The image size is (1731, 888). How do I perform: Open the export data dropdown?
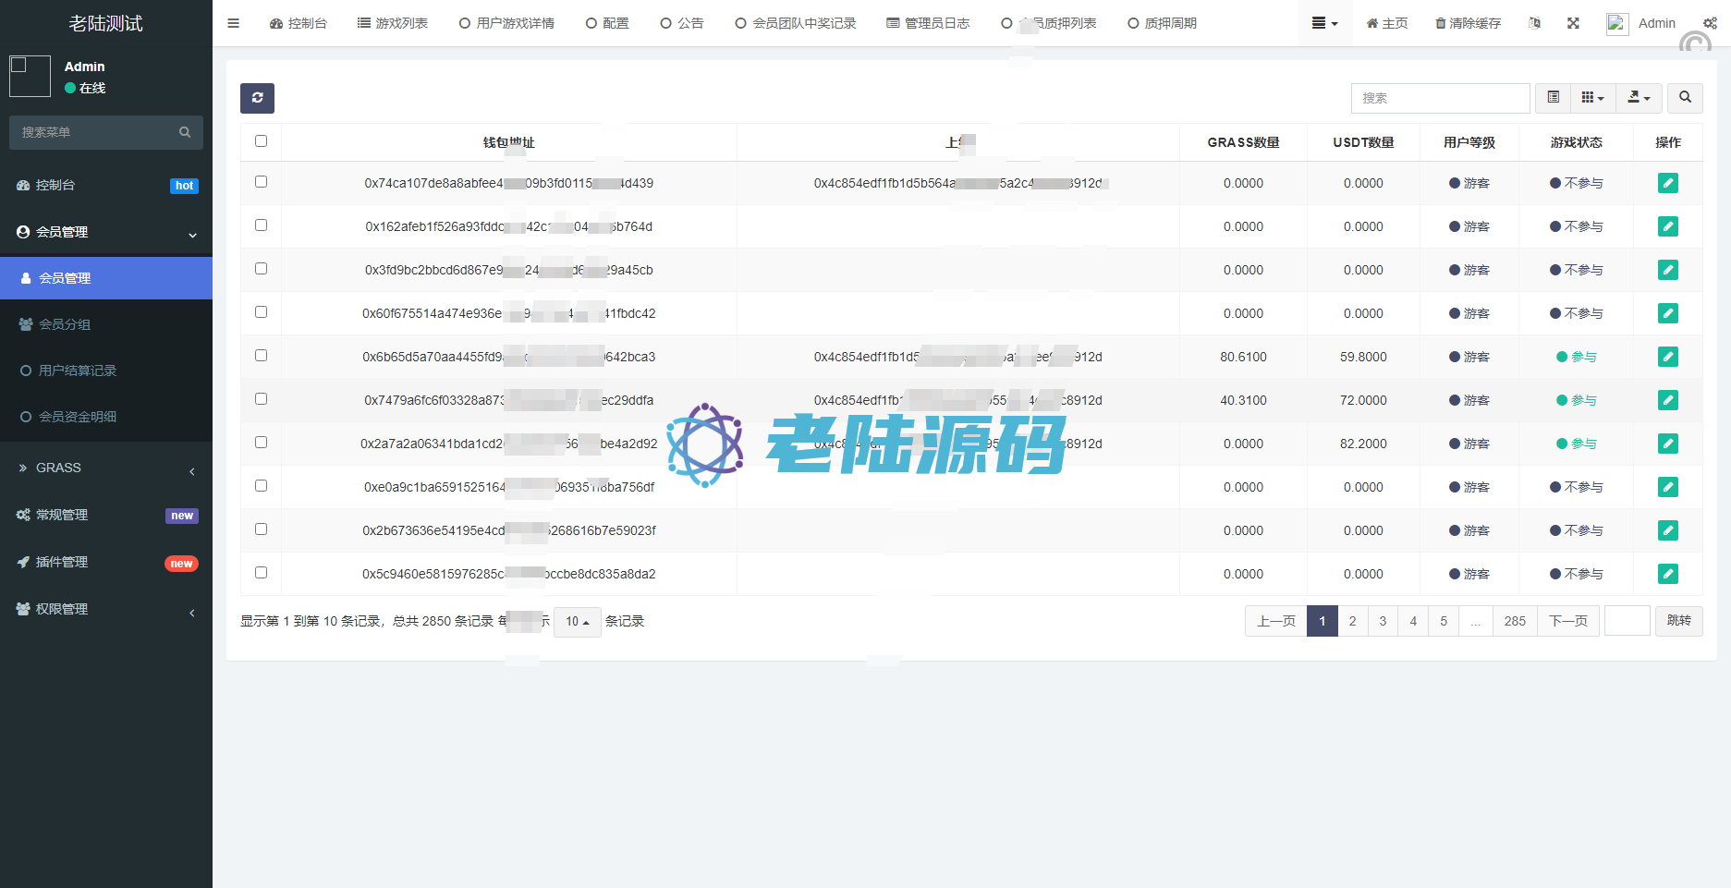(x=1639, y=98)
